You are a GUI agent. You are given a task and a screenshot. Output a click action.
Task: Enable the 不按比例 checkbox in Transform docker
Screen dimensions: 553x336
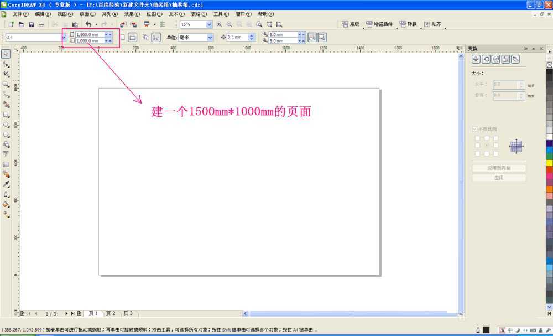coord(474,129)
